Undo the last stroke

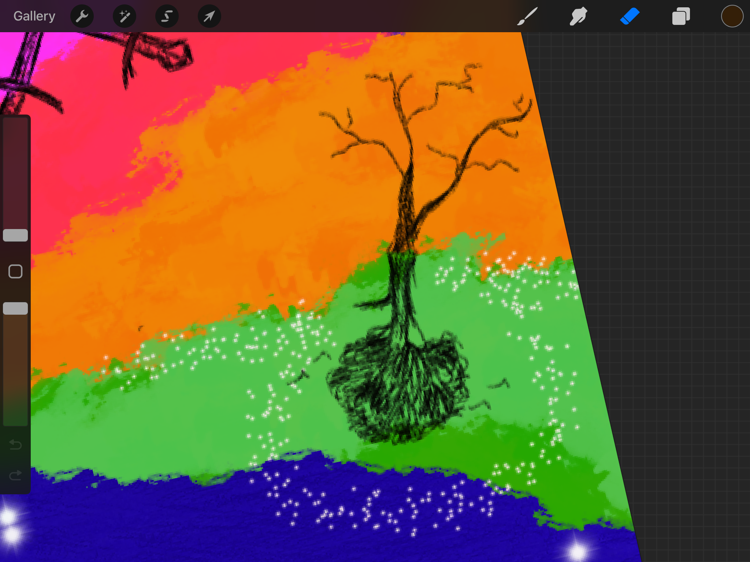(15, 445)
